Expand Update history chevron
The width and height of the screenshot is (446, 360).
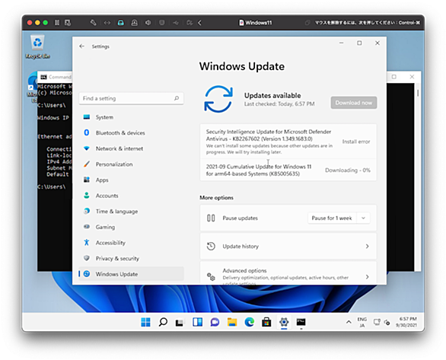coord(367,247)
